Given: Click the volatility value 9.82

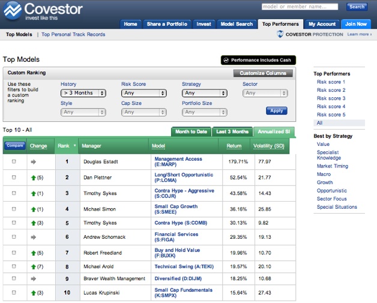Looking at the screenshot, I should [264, 223].
